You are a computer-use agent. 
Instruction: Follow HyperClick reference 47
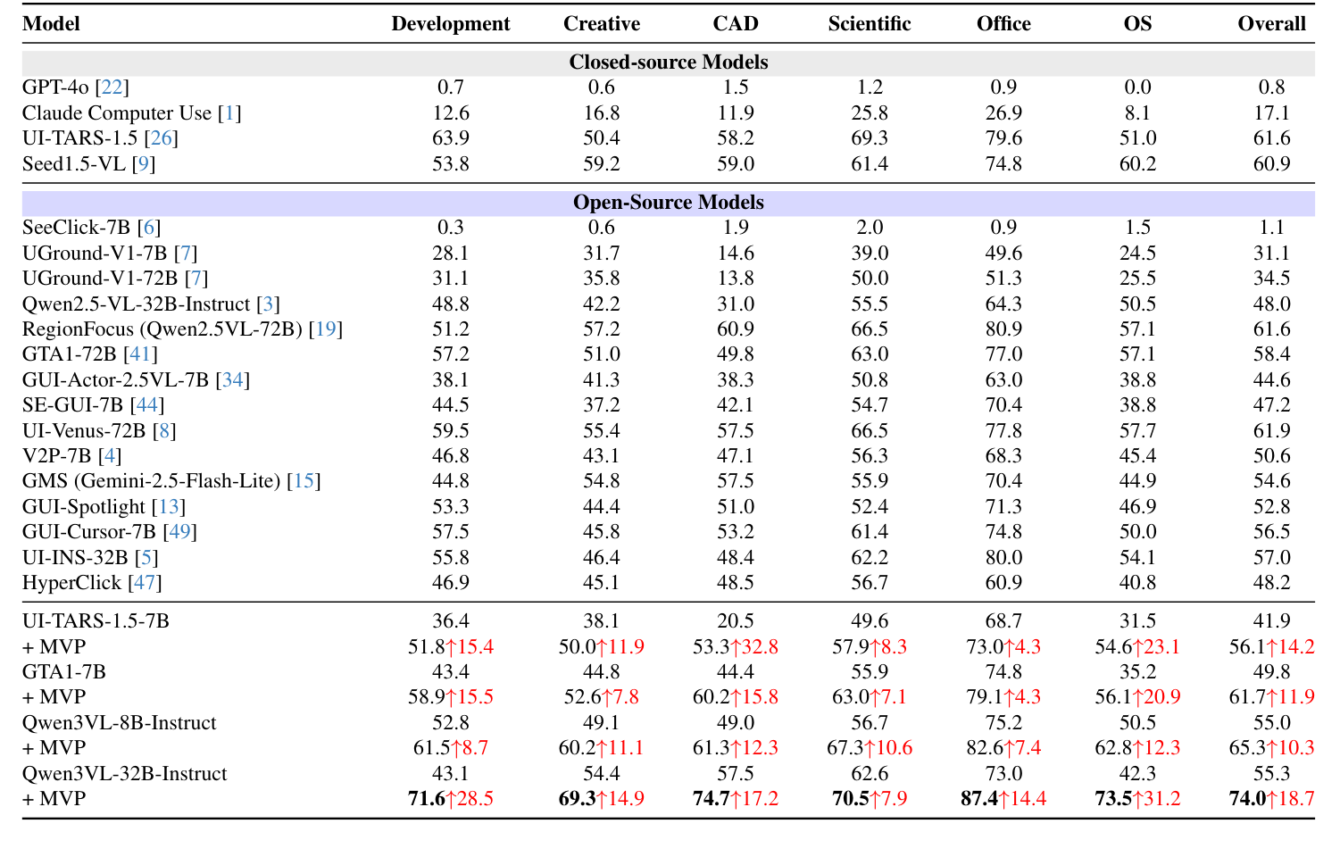(x=146, y=583)
